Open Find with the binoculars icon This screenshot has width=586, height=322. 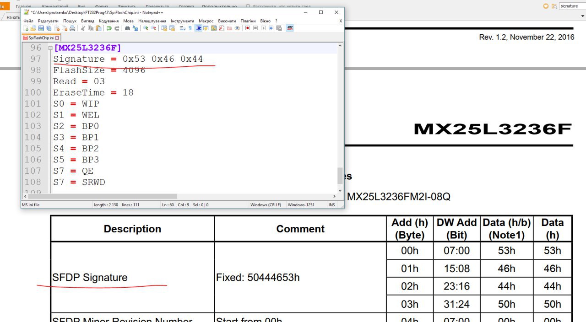pyautogui.click(x=128, y=28)
